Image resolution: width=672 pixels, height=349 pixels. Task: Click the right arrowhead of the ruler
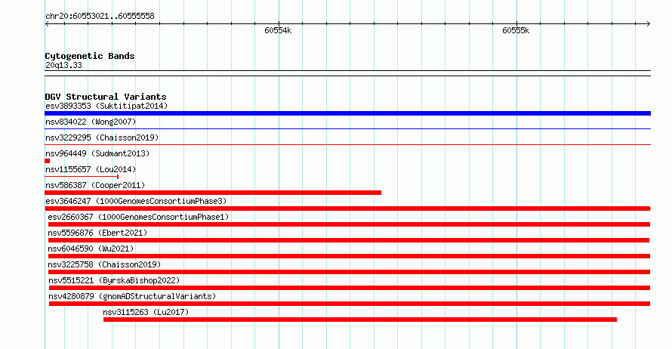click(649, 23)
